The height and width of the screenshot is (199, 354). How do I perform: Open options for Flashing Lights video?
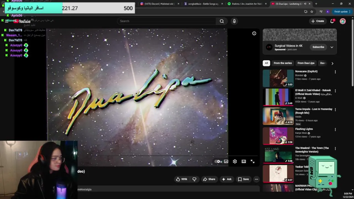[x=335, y=129]
